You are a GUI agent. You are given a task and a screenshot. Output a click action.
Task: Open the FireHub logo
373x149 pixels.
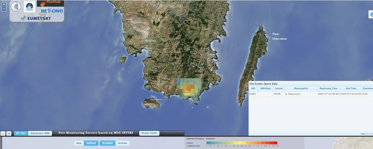50,3
